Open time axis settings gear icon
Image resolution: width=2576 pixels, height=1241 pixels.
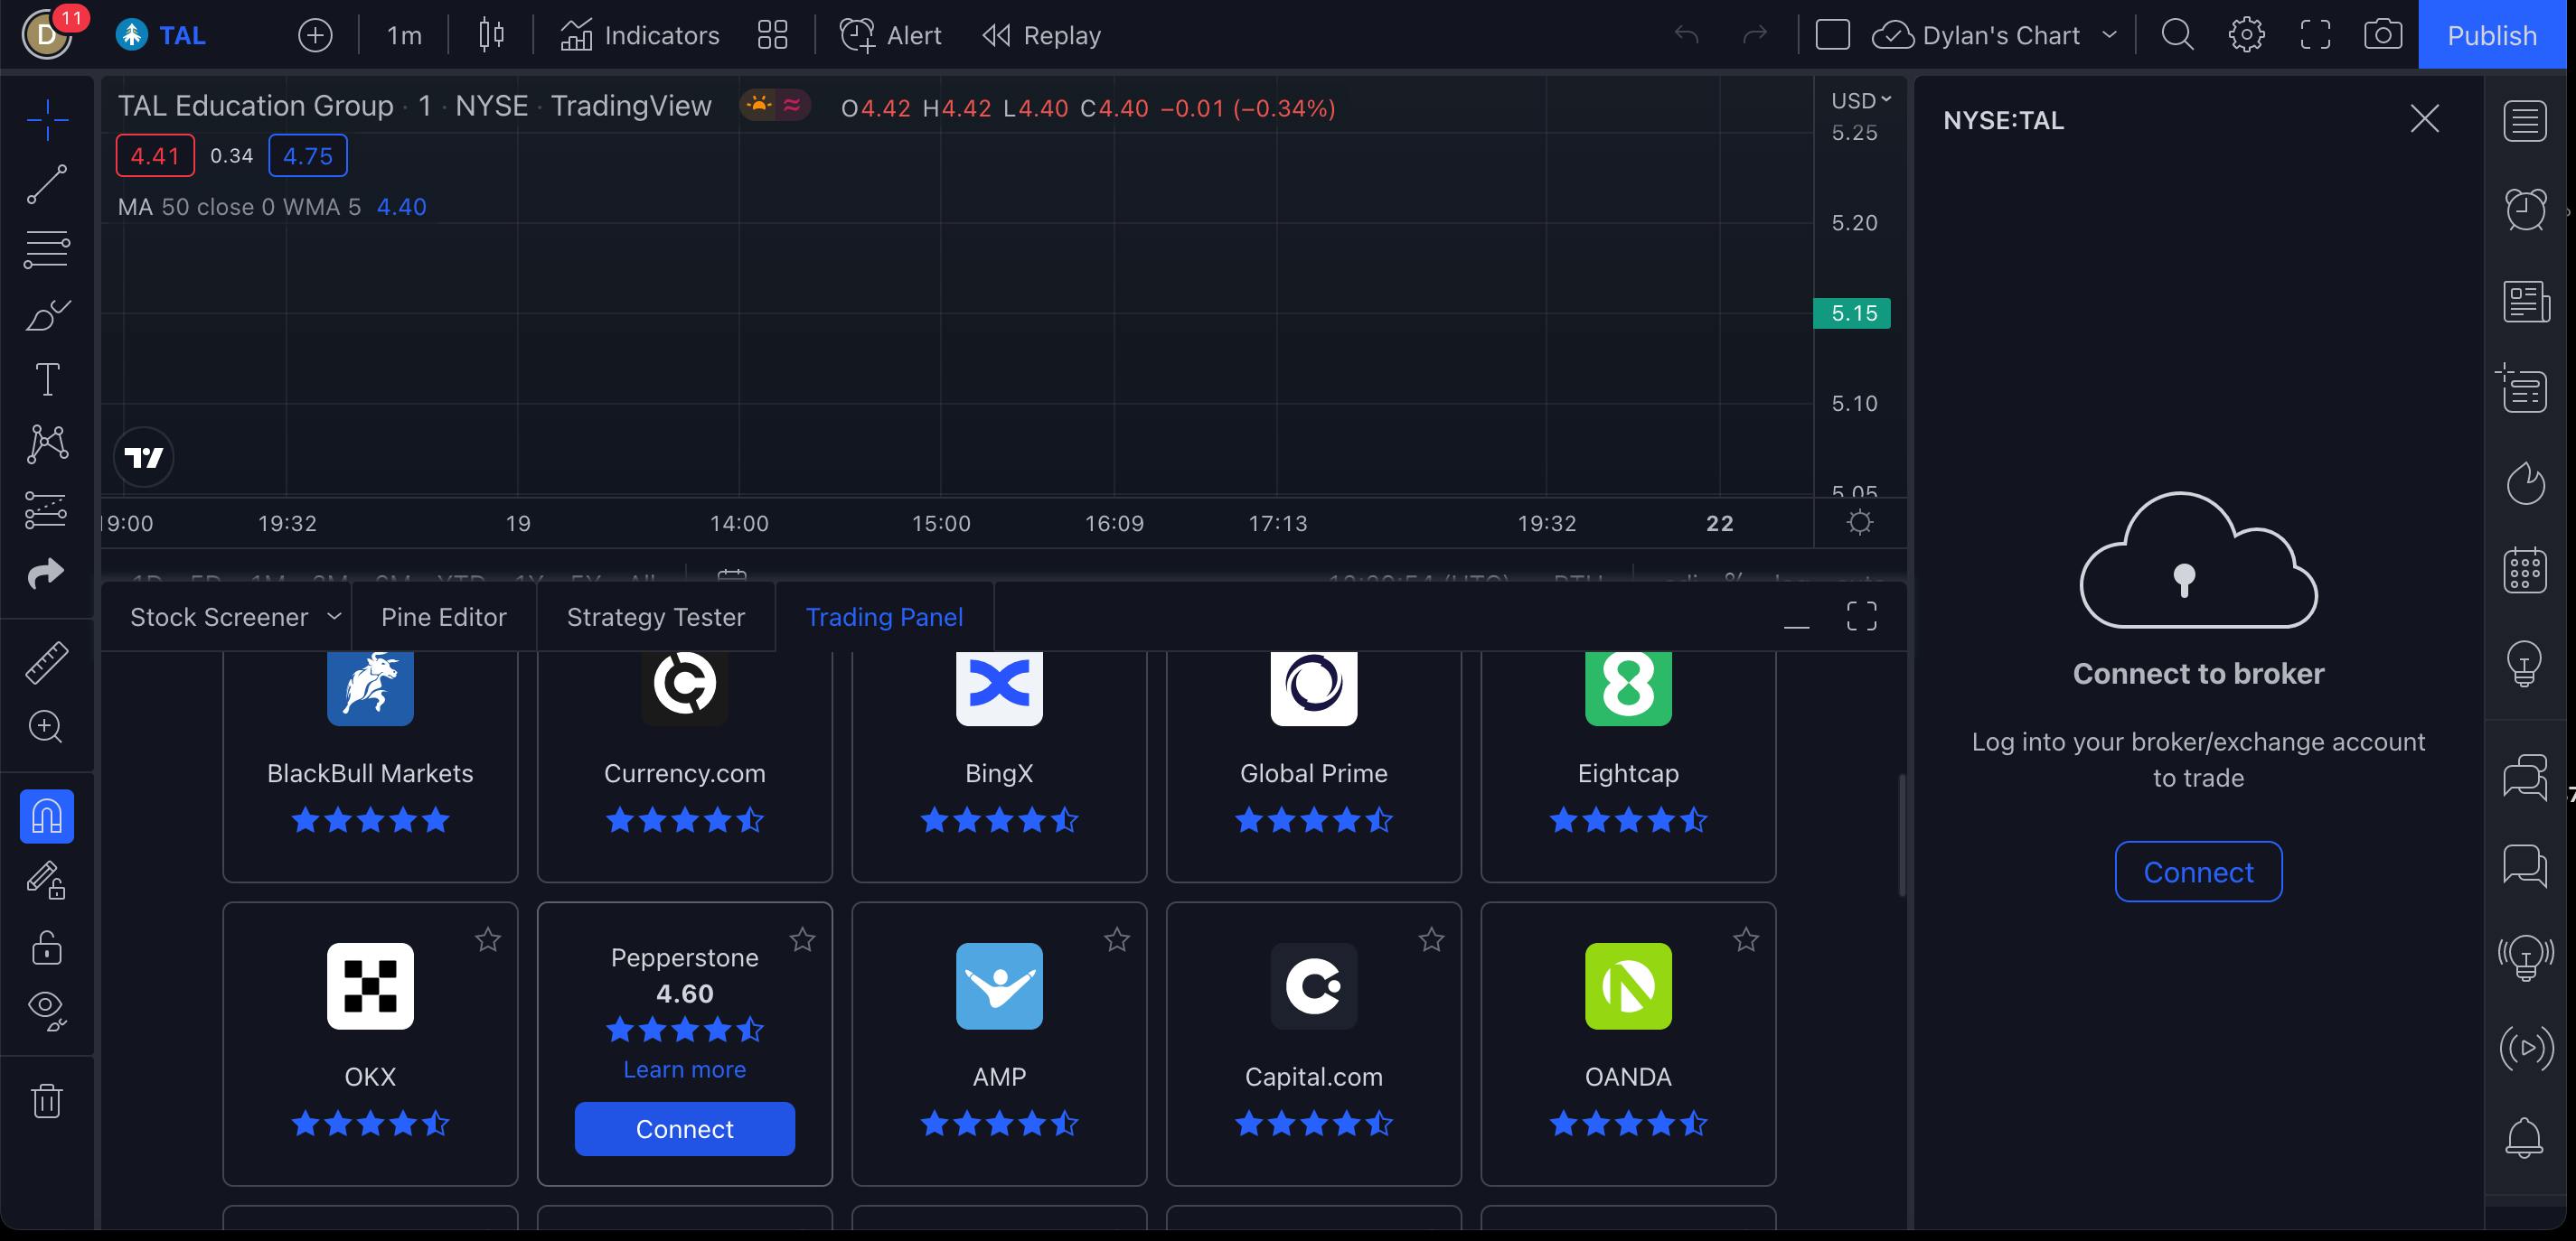coord(1860,523)
